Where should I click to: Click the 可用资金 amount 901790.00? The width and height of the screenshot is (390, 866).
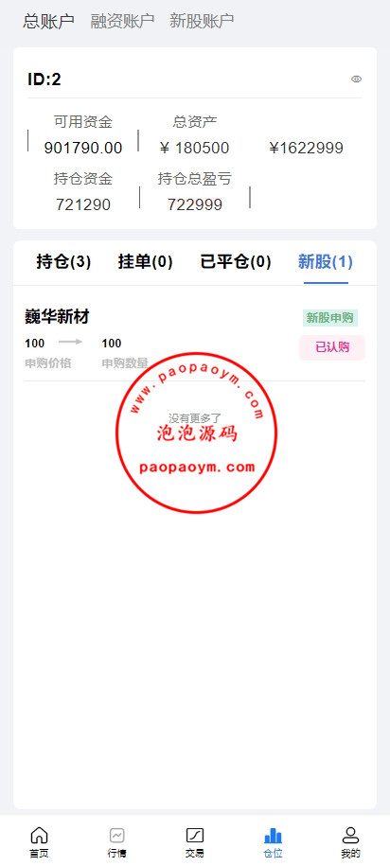pos(83,148)
